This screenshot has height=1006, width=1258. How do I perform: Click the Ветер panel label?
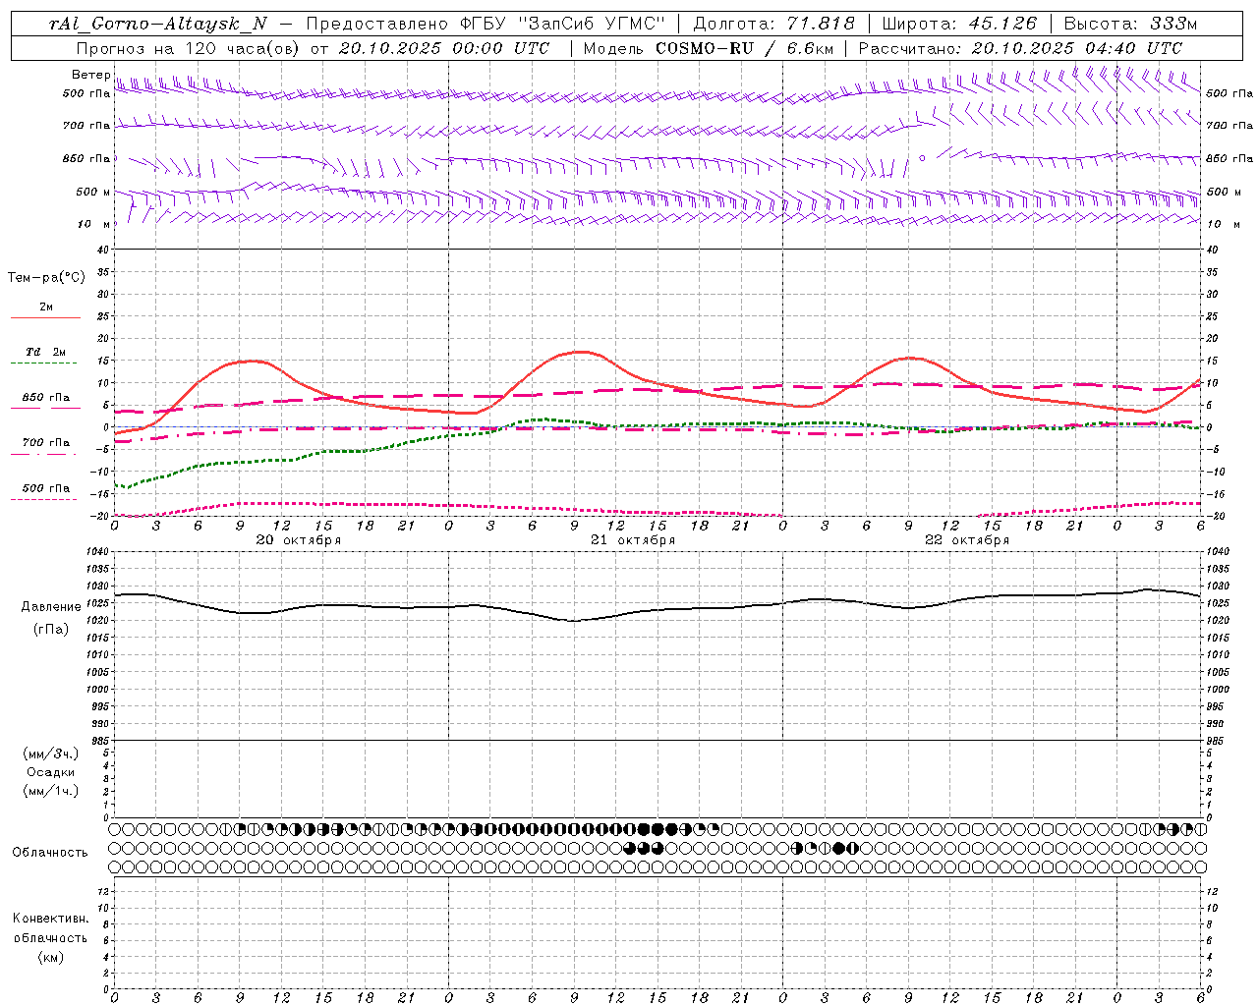click(x=90, y=75)
